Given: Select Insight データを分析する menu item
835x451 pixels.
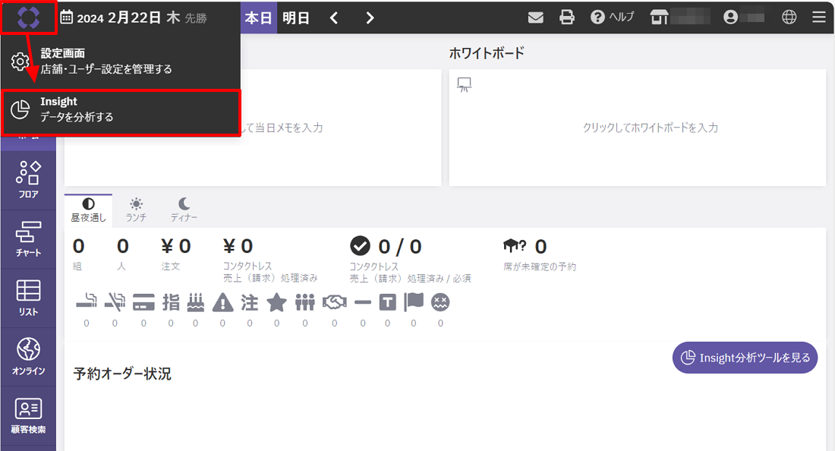Looking at the screenshot, I should (121, 110).
